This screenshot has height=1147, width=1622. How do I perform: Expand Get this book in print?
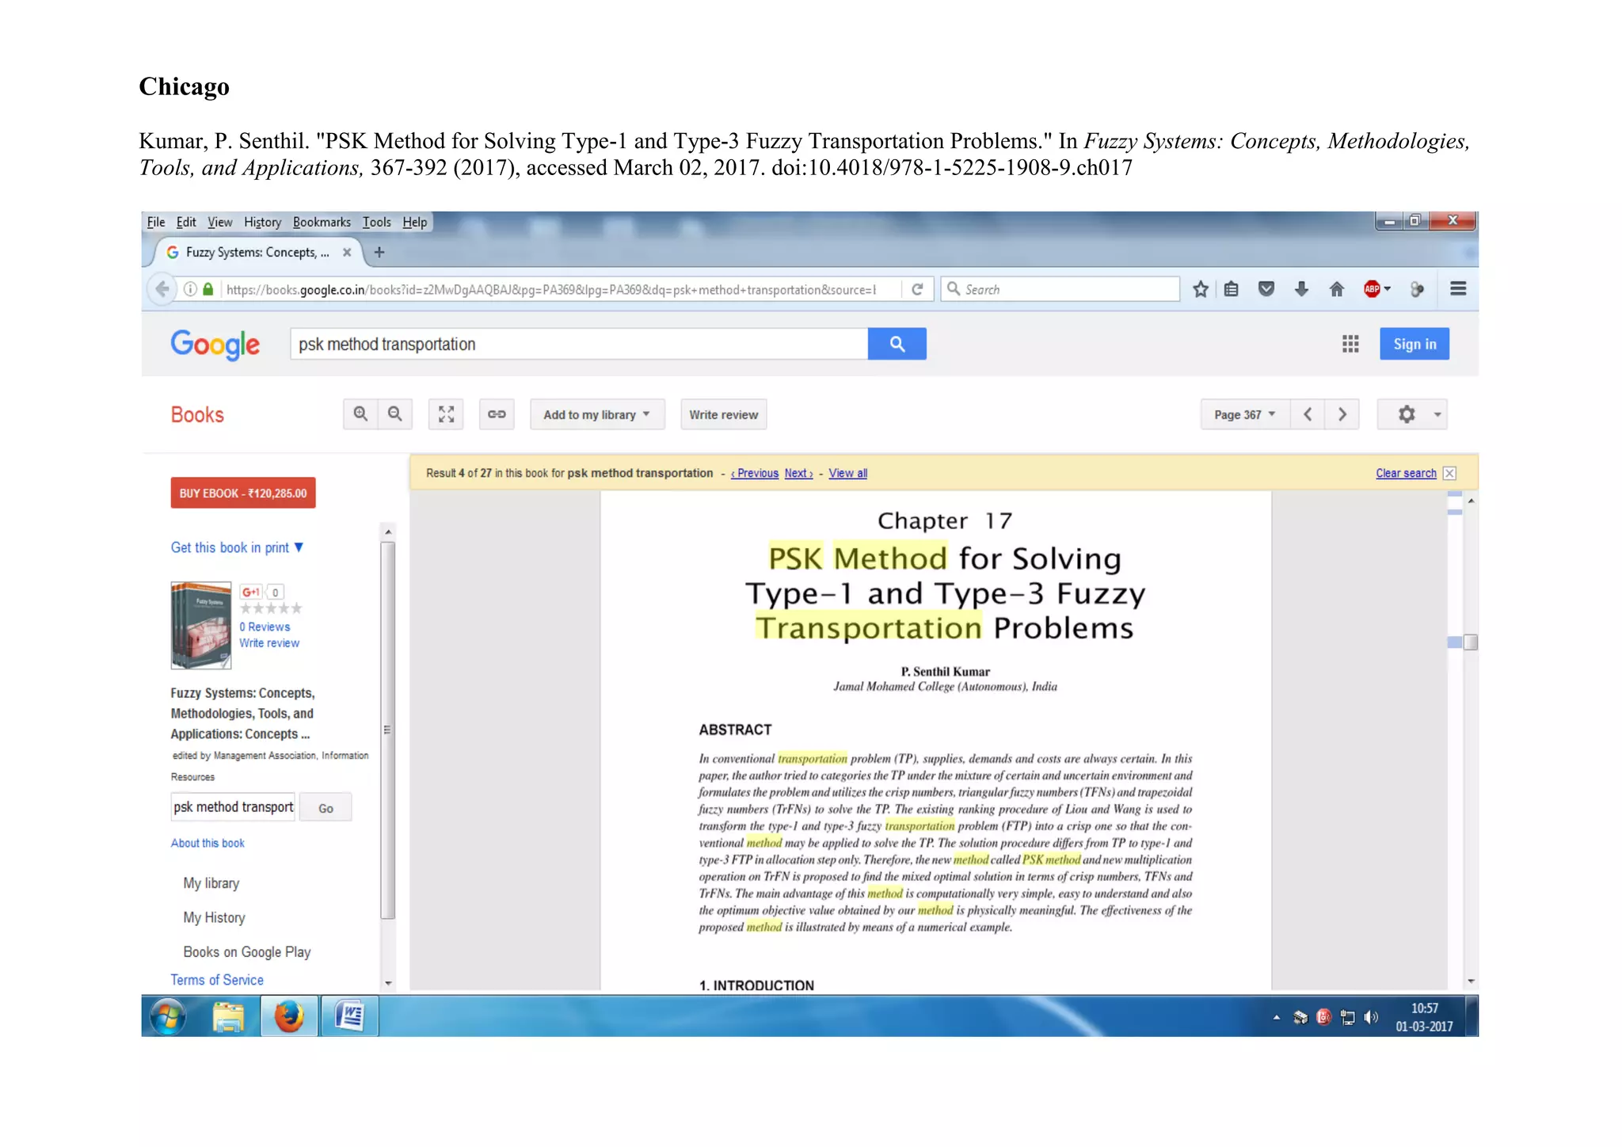click(237, 547)
